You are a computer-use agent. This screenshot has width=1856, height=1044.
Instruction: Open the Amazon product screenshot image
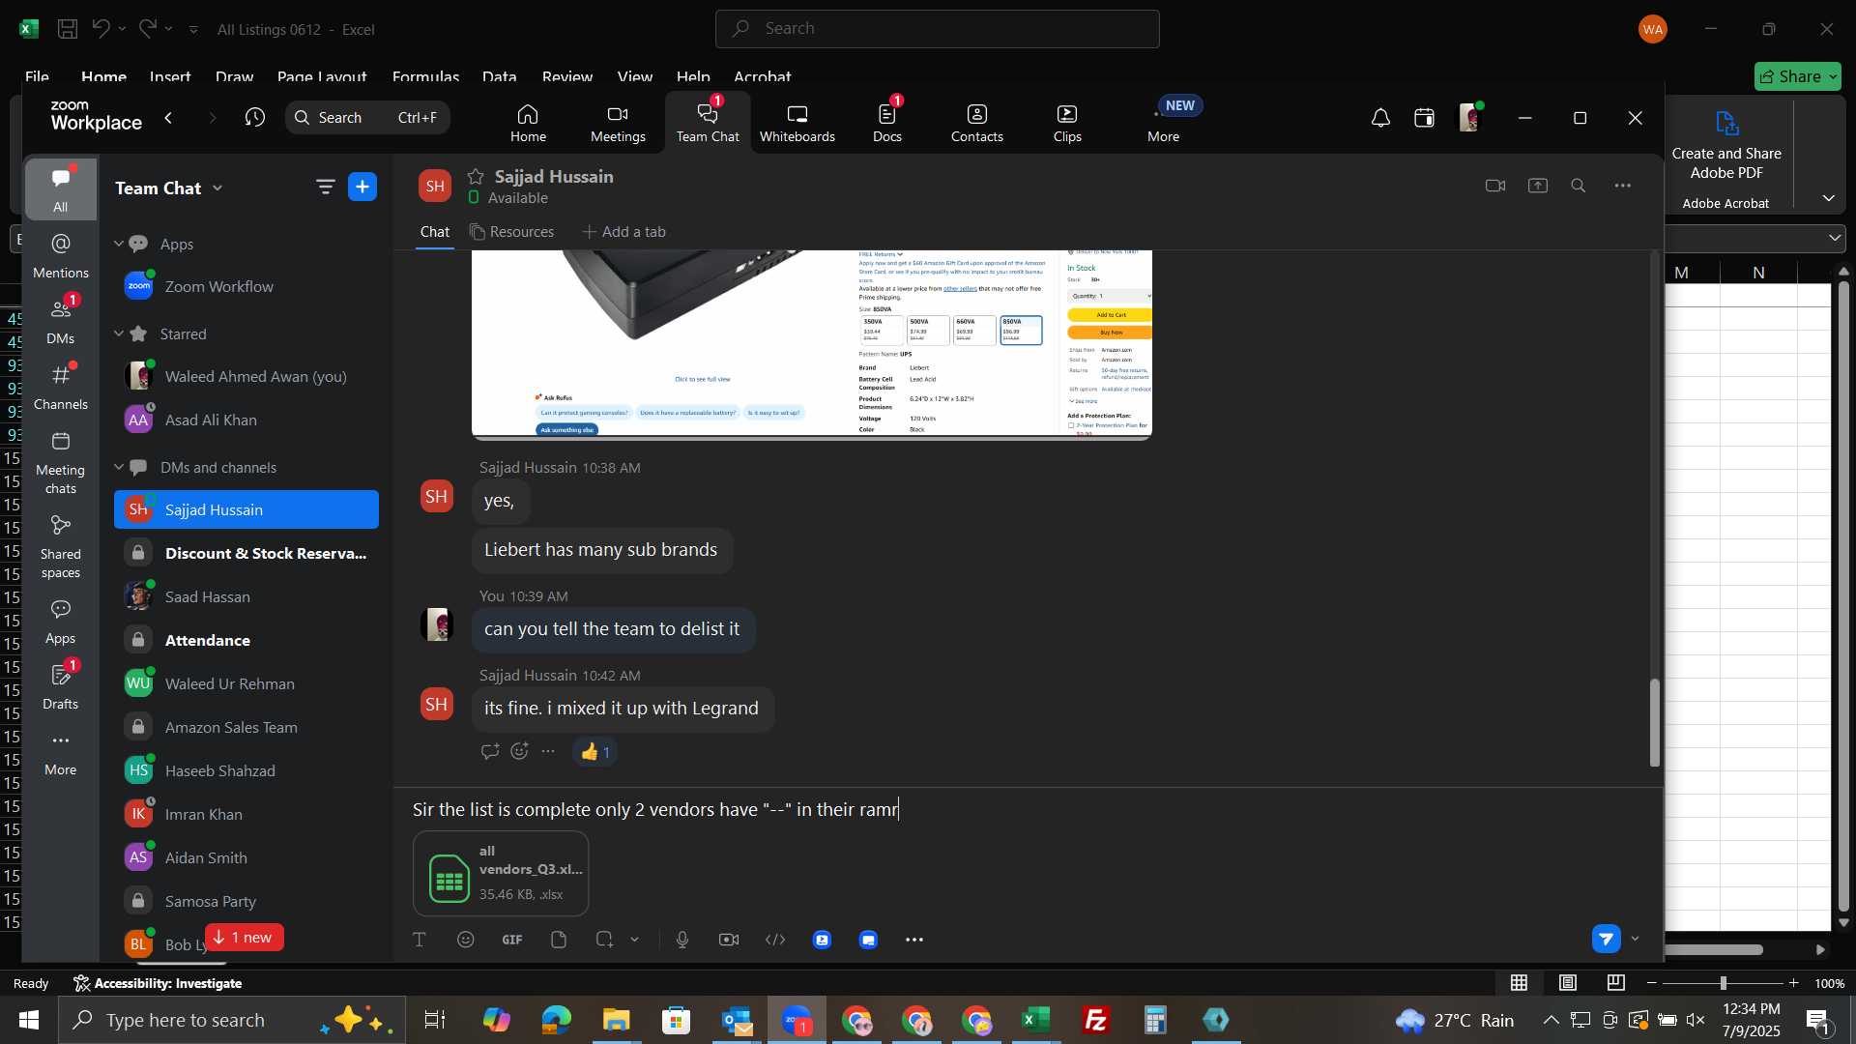(x=811, y=345)
